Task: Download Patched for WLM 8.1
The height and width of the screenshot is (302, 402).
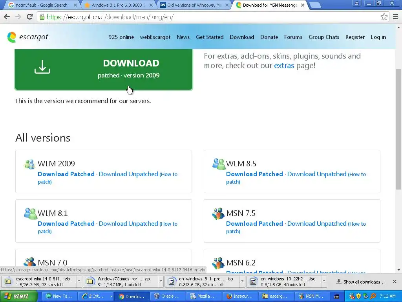Action: coord(66,224)
